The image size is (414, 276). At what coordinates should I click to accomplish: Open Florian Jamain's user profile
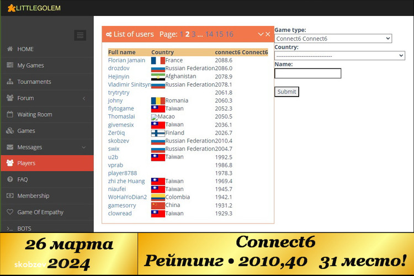[126, 60]
